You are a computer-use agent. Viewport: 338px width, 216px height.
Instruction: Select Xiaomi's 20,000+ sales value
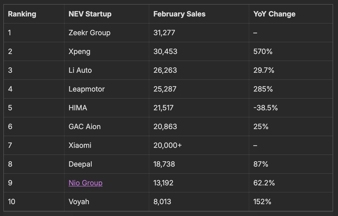167,145
